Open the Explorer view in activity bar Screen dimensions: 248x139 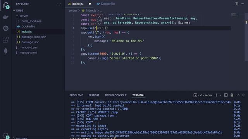[6, 5]
